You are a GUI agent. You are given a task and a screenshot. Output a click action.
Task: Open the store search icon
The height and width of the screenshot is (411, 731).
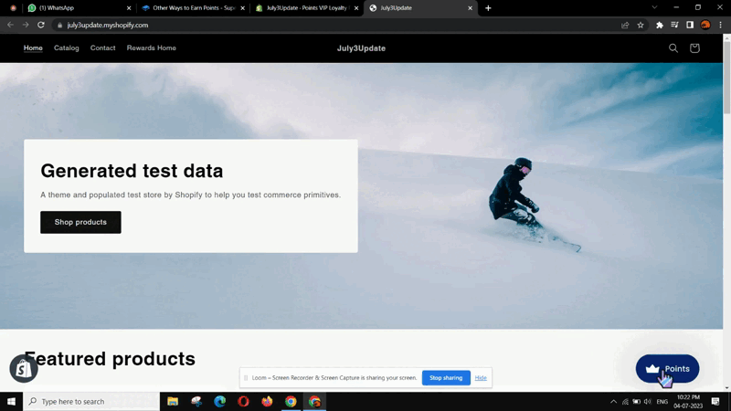(673, 48)
